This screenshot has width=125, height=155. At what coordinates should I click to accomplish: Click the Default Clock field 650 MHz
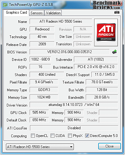[39, 120]
